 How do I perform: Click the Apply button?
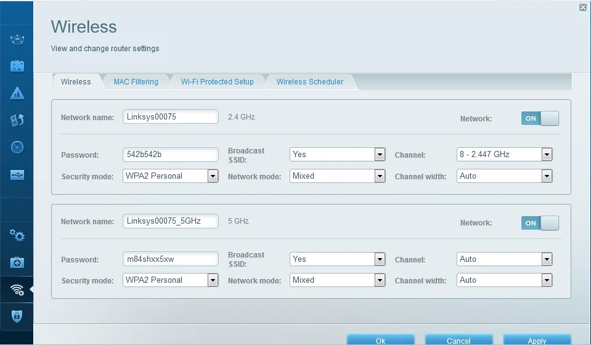(537, 339)
